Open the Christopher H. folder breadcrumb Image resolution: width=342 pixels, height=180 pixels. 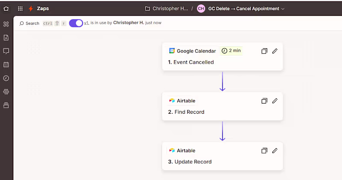[x=167, y=9]
